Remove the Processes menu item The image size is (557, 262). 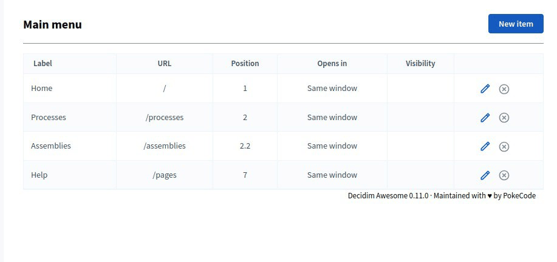tap(504, 118)
